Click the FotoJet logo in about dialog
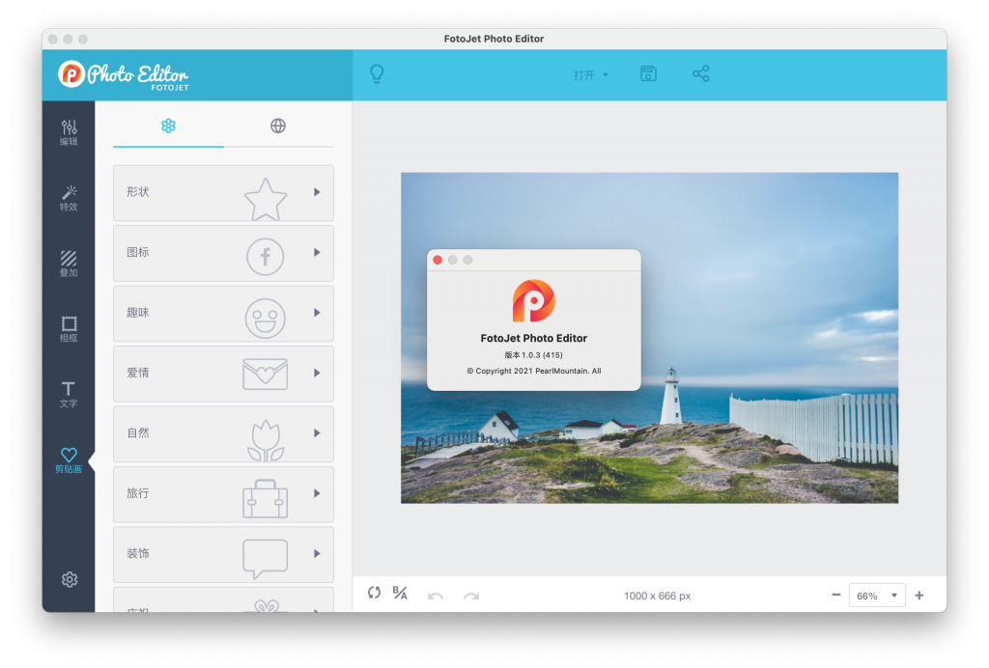Screen dimensions: 989x668 click(x=533, y=300)
